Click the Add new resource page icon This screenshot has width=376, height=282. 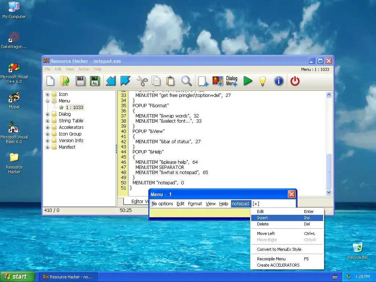[203, 81]
